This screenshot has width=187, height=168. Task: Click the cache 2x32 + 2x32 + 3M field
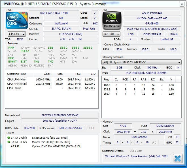click(71, 39)
